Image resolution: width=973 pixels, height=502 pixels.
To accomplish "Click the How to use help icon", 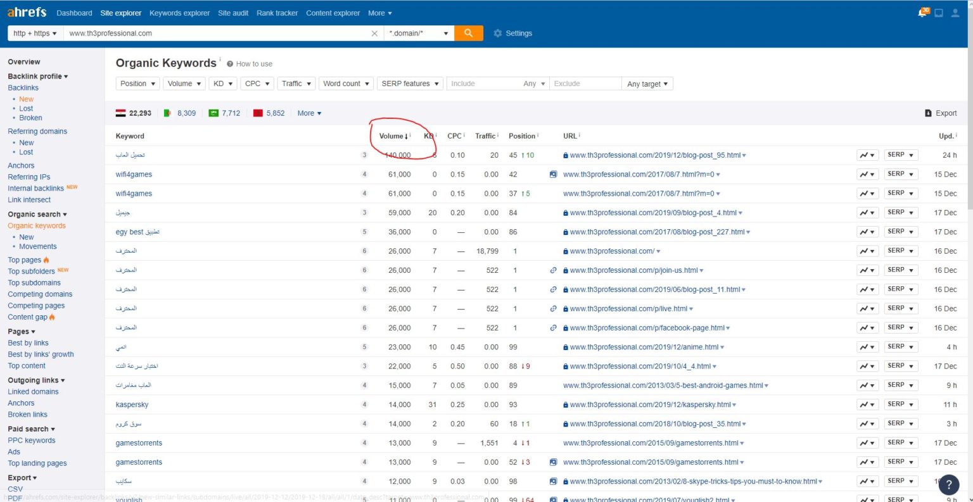I will pyautogui.click(x=230, y=64).
